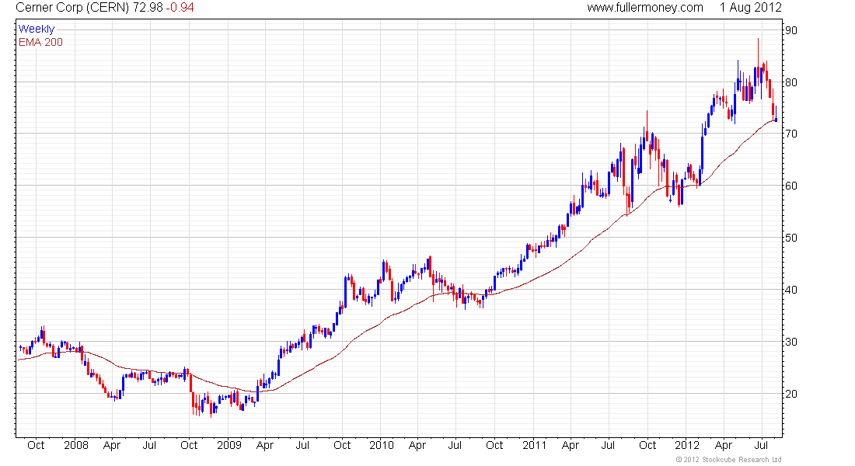Click the 2009 year label on time axis
Screen dimensions: 855x466
click(x=229, y=445)
